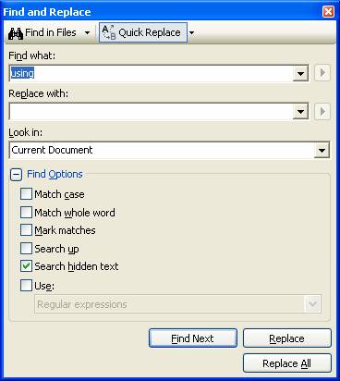Click the expression builder arrow beside Find what
Screen dimensions: 340x381
click(322, 73)
